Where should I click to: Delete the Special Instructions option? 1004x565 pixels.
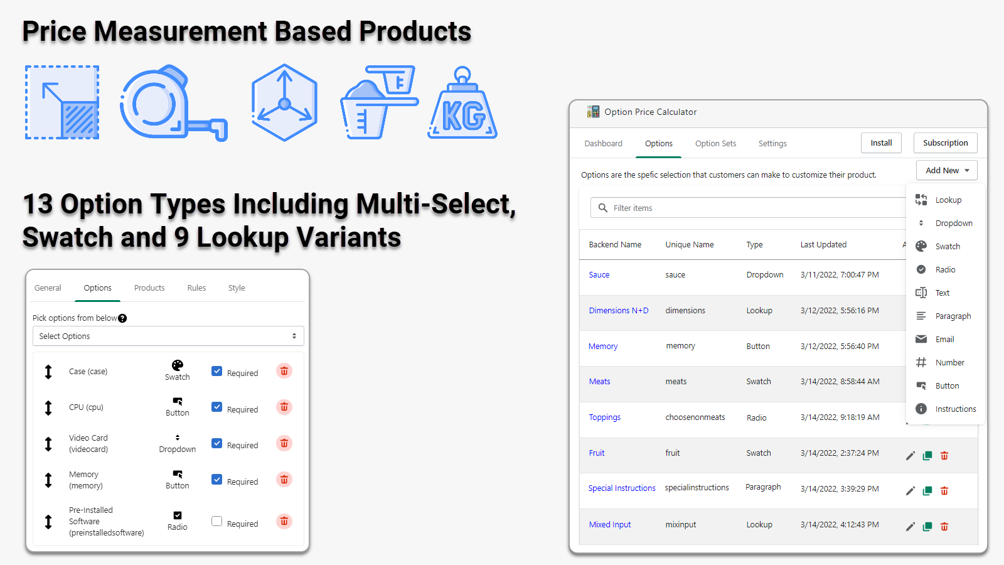[944, 491]
